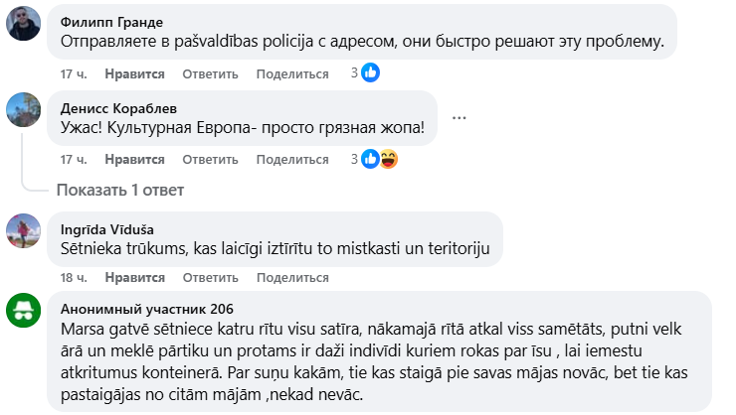Open three-dots menu on Денисс Кораблев's comment
This screenshot has height=415, width=736.
459,117
